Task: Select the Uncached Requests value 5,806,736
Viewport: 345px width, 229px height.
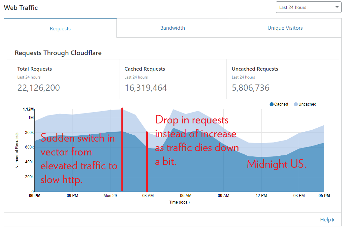Action: pyautogui.click(x=251, y=88)
